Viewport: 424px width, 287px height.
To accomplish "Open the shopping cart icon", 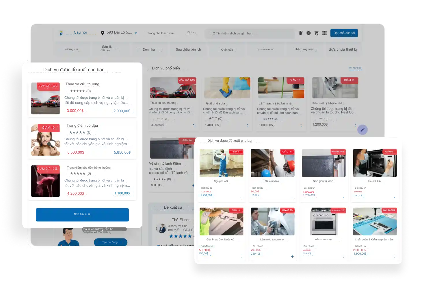I will (x=317, y=33).
